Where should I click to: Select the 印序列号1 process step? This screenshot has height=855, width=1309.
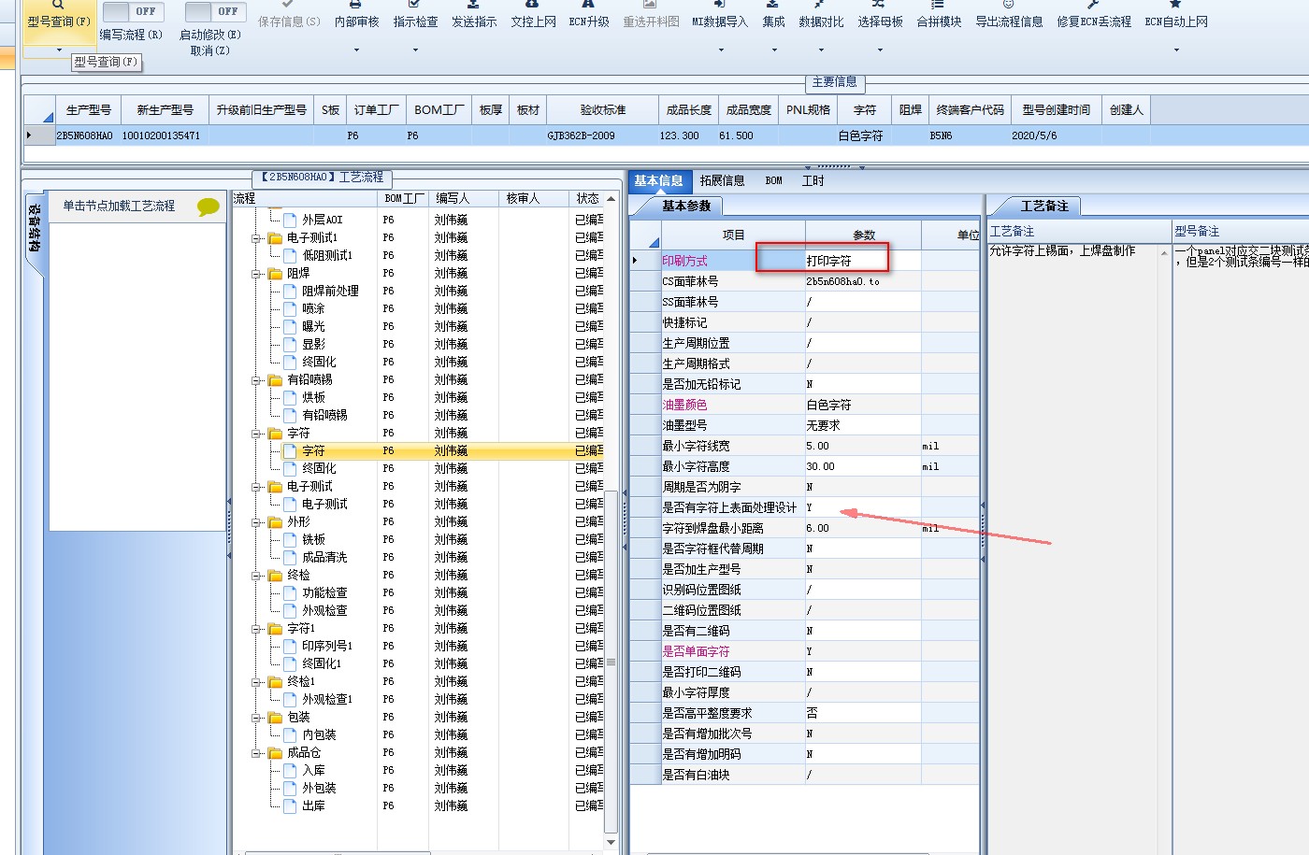tap(327, 646)
